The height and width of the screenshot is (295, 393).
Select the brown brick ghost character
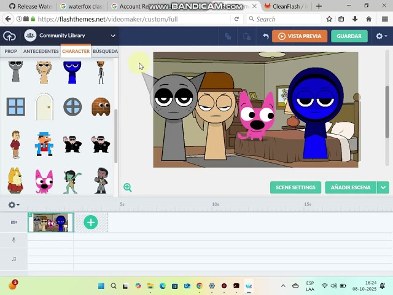pyautogui.click(x=101, y=107)
